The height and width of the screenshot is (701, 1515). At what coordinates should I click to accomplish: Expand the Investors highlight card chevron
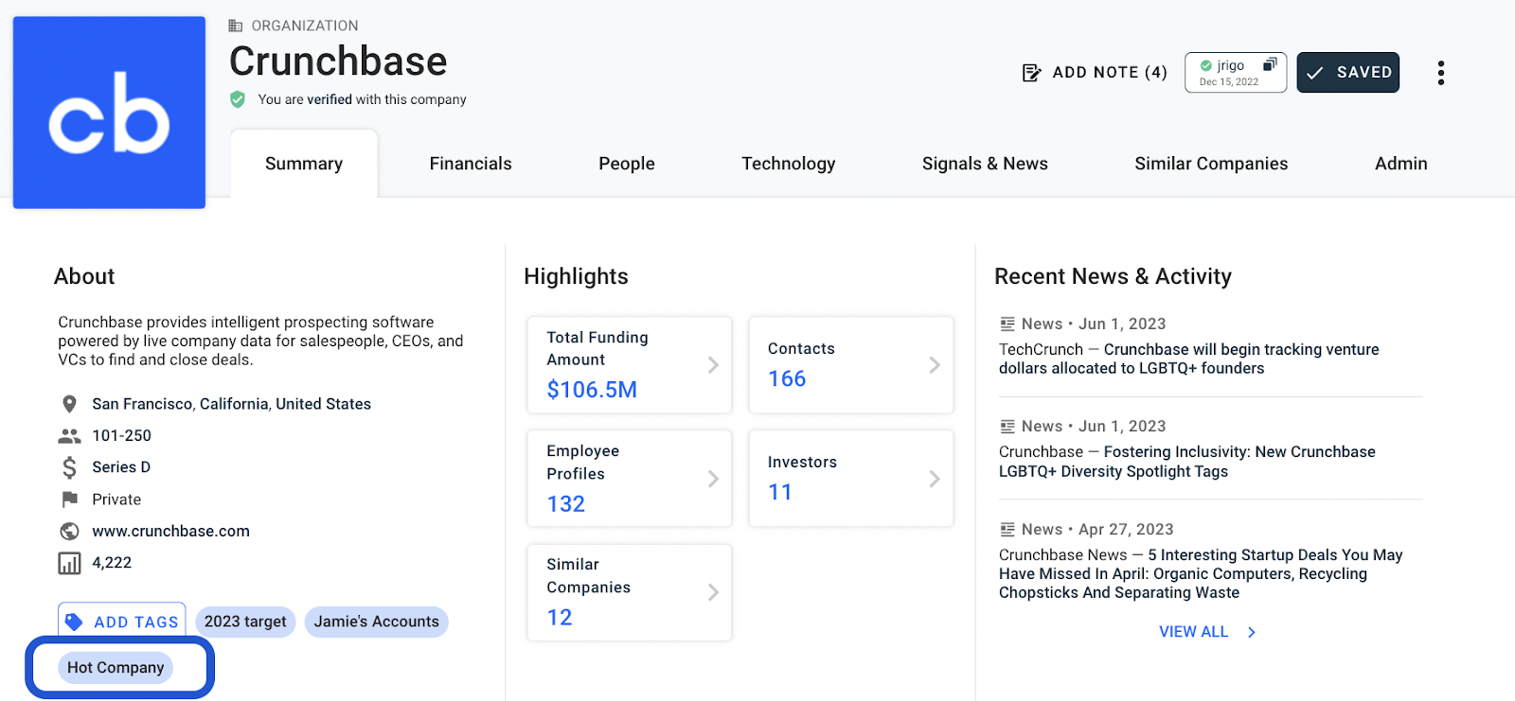[x=934, y=479]
